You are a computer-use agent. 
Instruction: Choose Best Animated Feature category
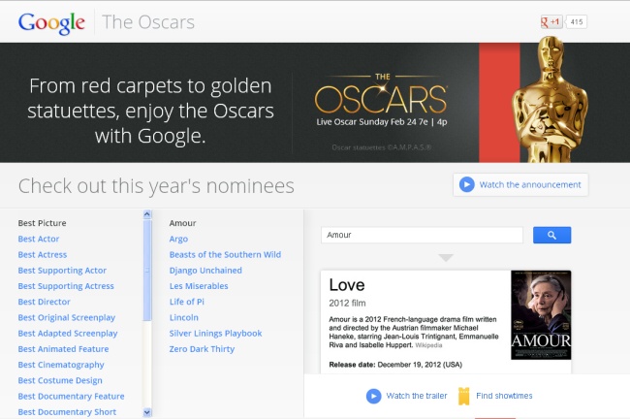coord(63,349)
